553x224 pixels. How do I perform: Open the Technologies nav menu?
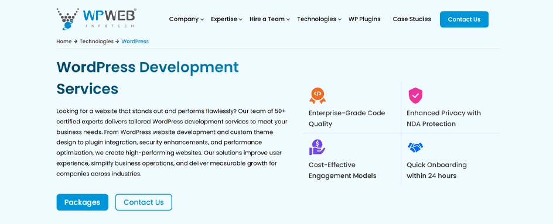316,19
